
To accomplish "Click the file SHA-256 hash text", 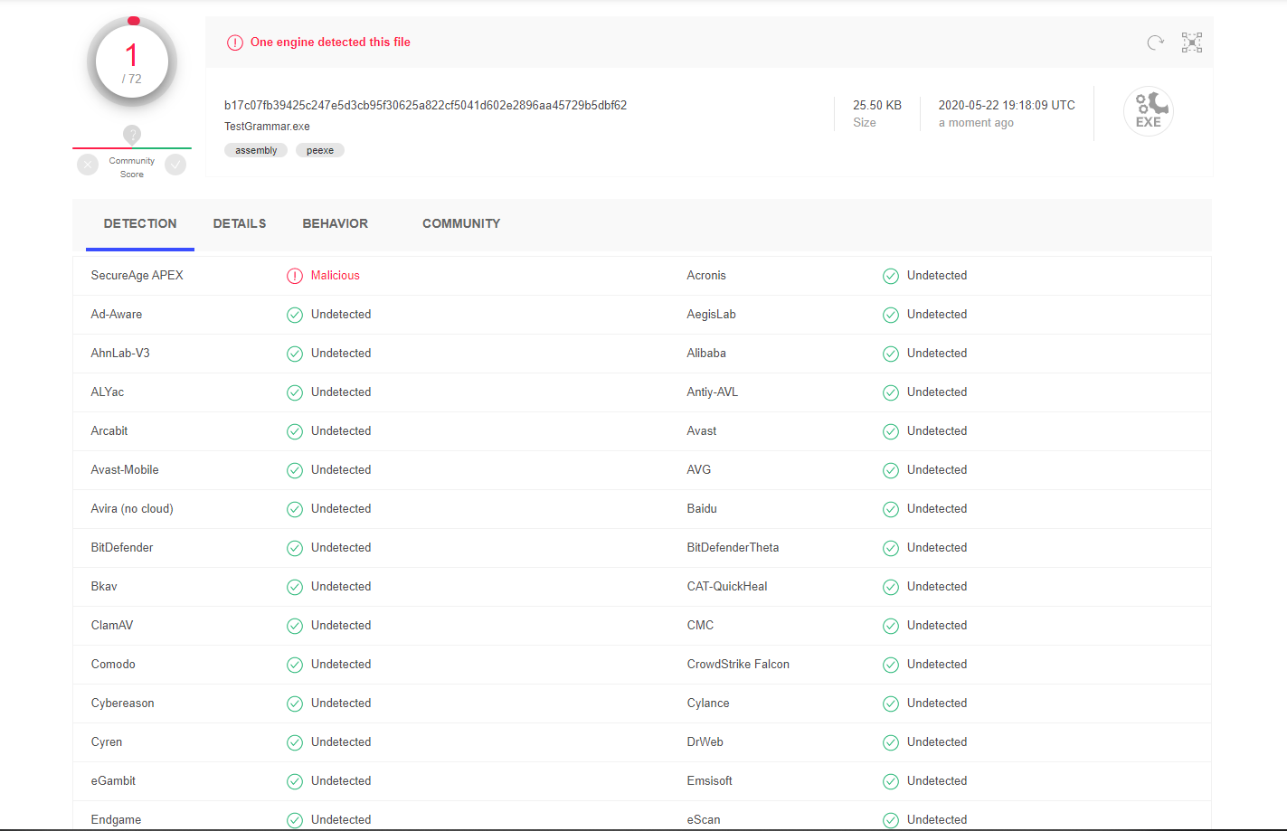I will pos(425,105).
